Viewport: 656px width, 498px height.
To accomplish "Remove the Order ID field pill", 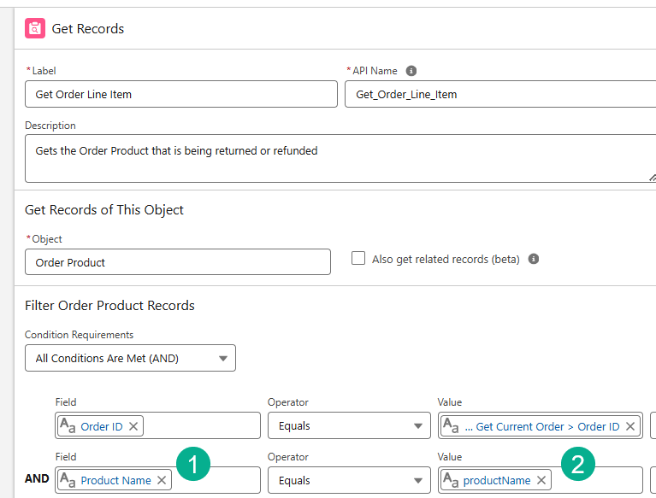I will click(x=133, y=426).
